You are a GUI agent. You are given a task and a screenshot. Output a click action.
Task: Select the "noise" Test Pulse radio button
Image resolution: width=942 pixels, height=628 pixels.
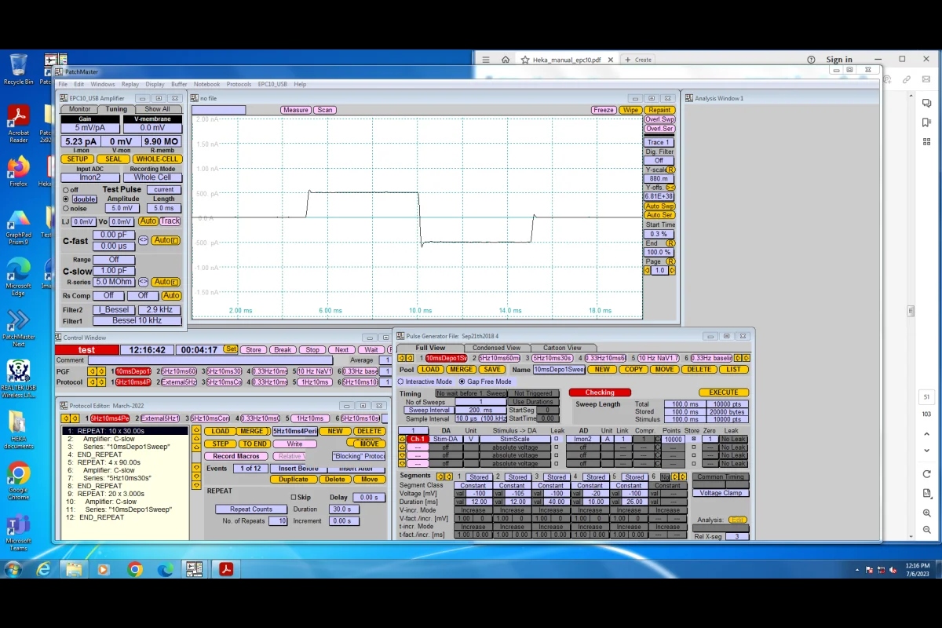[x=65, y=208]
